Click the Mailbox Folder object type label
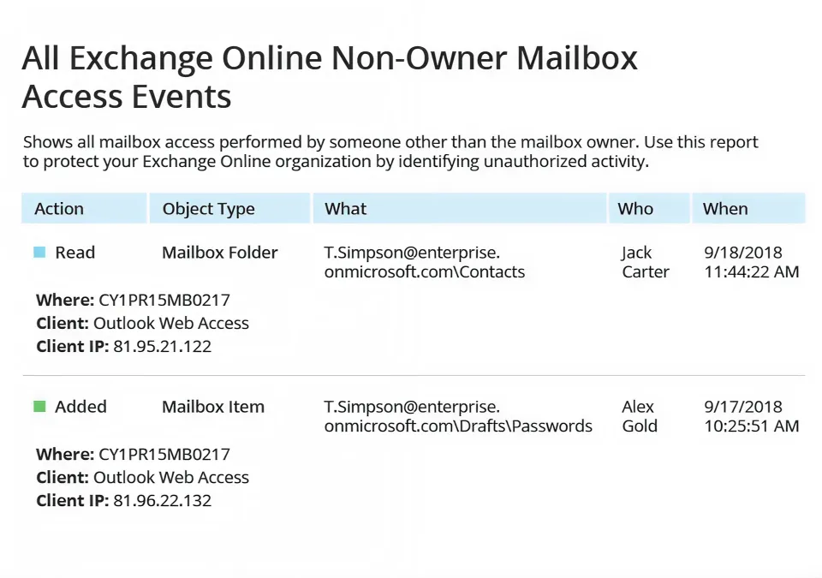 tap(219, 252)
